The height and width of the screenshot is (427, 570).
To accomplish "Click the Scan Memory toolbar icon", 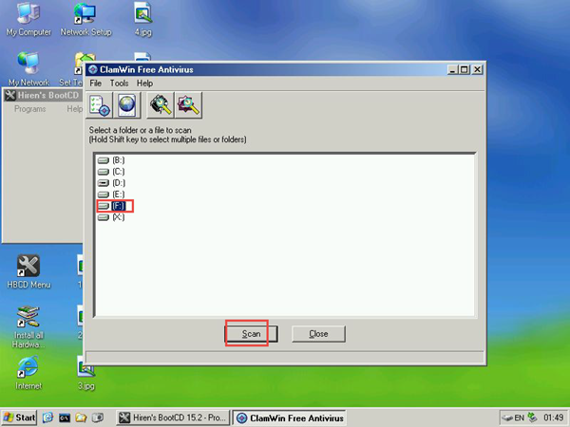I will click(161, 105).
